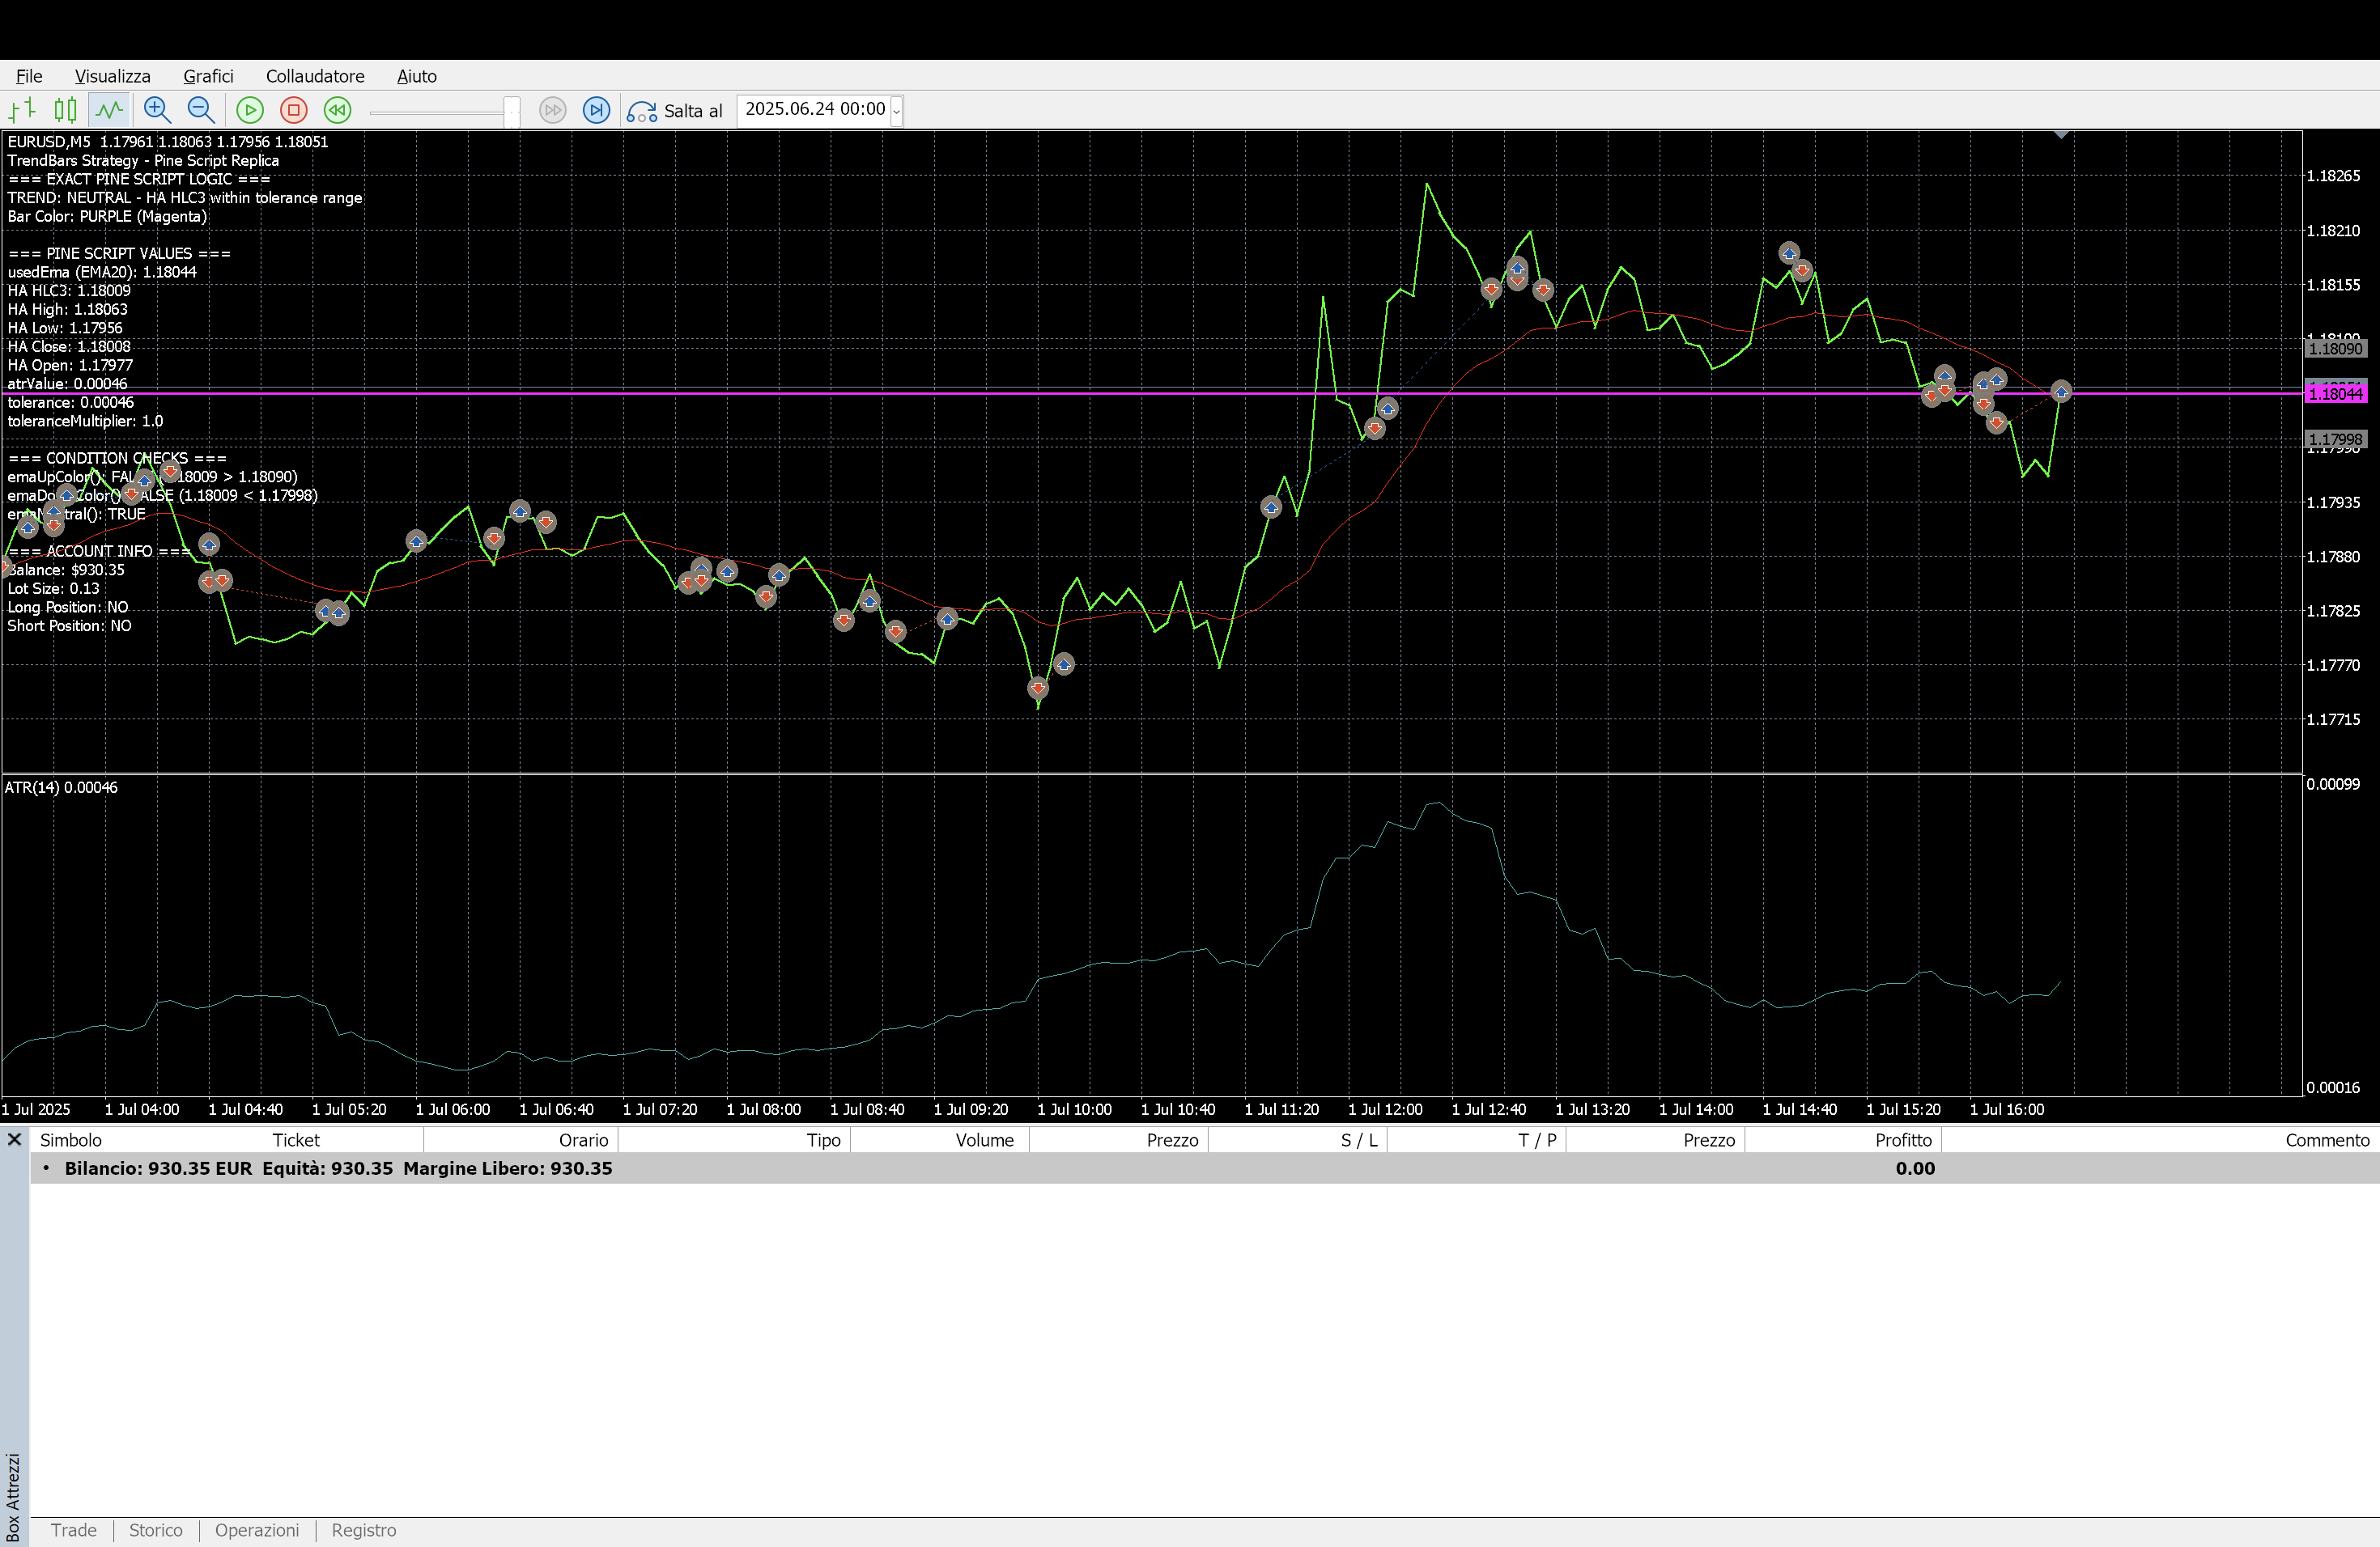Close the toolbox panel with X
Viewport: 2380px width, 1547px height.
(15, 1139)
